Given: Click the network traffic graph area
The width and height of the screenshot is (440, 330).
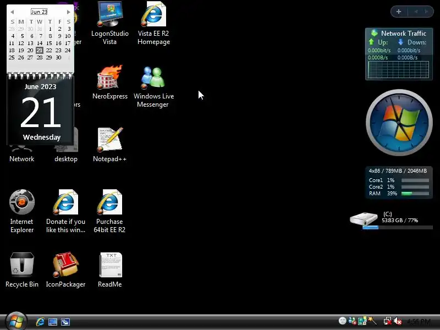Looking at the screenshot, I should click(398, 69).
